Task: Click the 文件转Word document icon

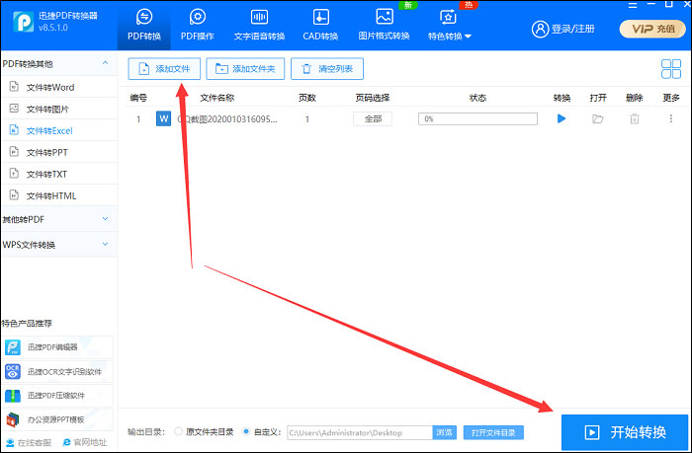Action: click(14, 87)
